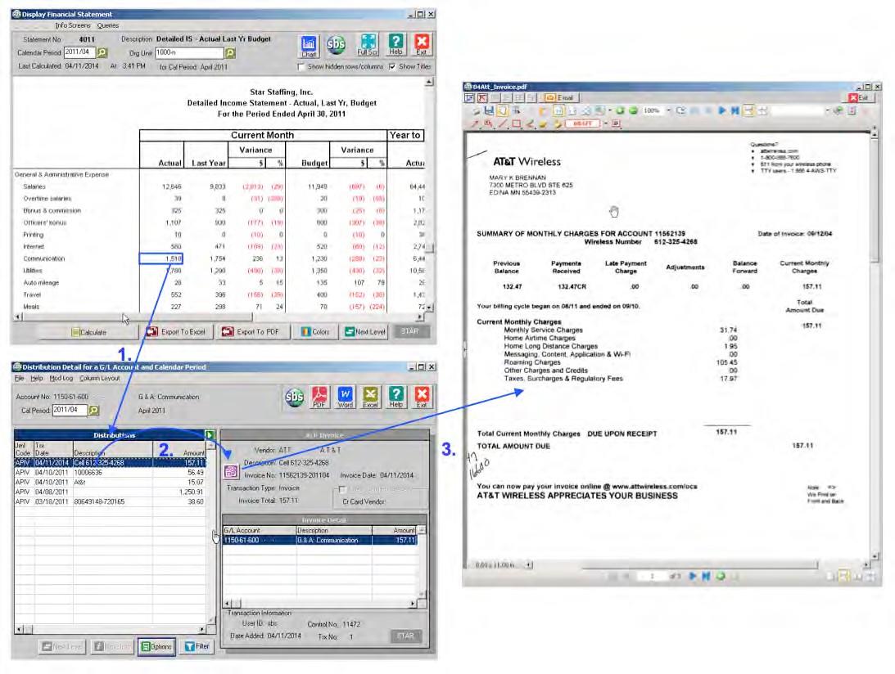Open Help in the Financial Statement window
Screen dimensions: 895x674
396,44
